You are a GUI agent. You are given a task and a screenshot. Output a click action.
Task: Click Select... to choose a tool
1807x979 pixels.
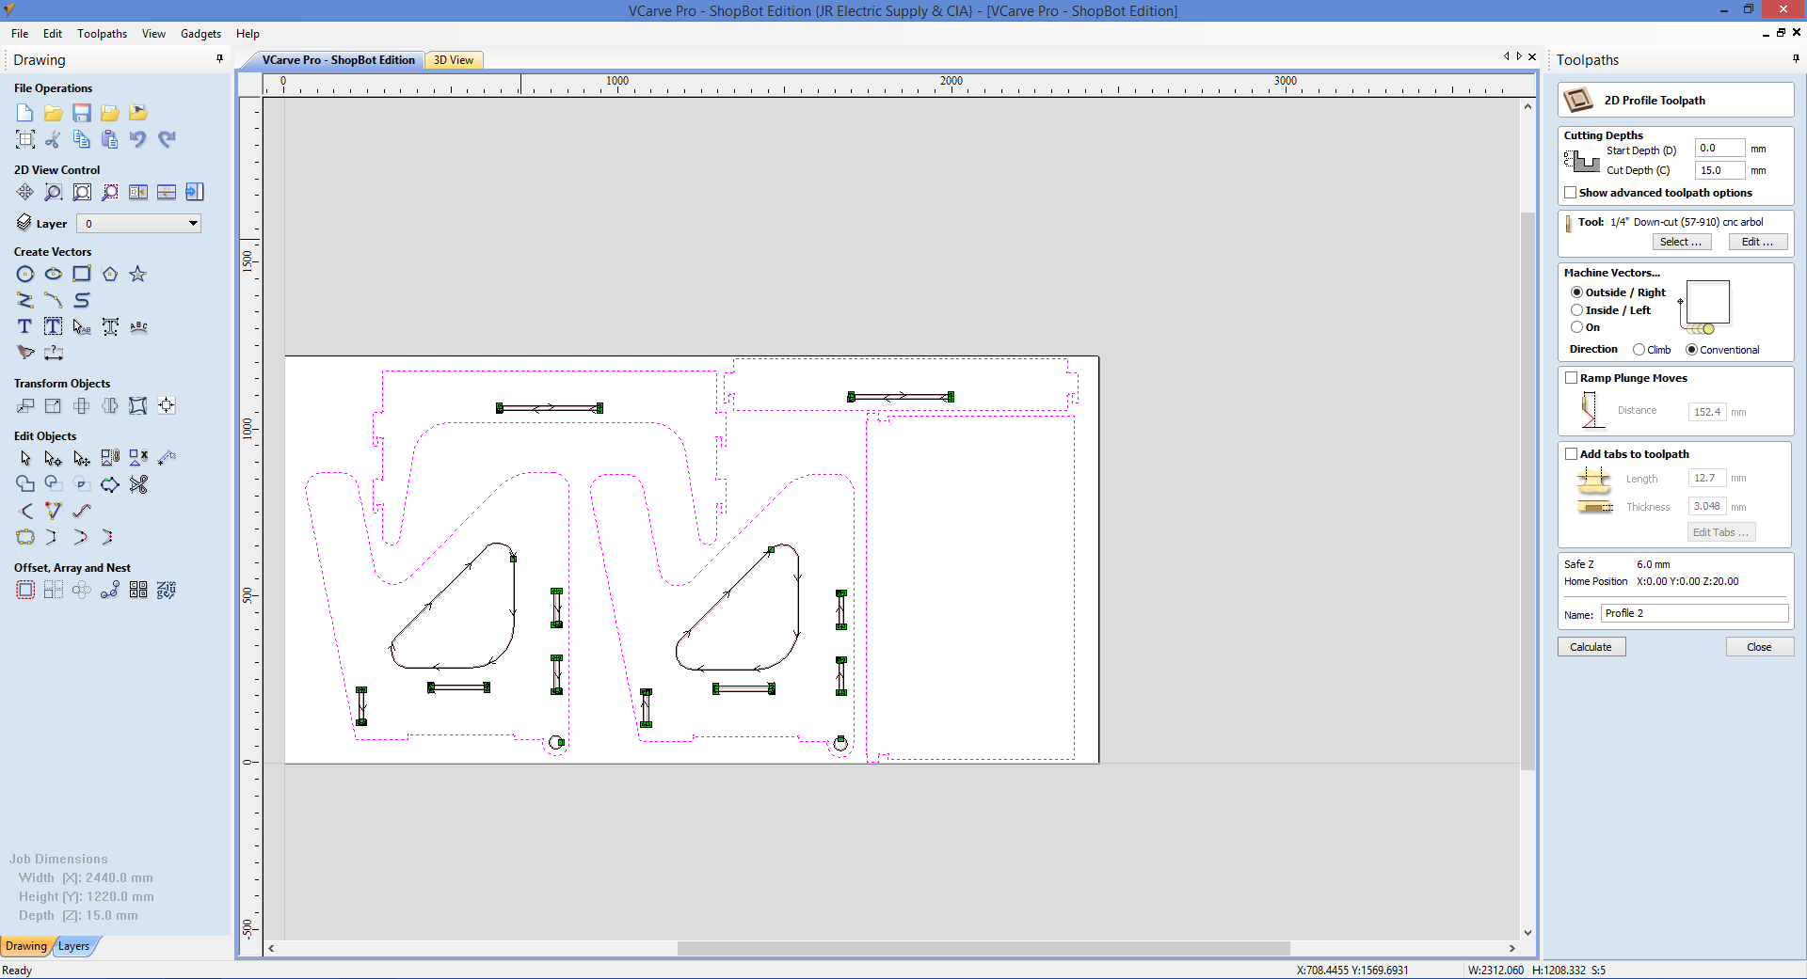(x=1681, y=242)
